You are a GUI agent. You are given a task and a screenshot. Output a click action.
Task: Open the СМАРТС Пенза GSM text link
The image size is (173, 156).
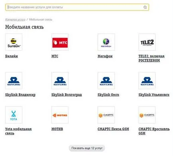(x=113, y=129)
